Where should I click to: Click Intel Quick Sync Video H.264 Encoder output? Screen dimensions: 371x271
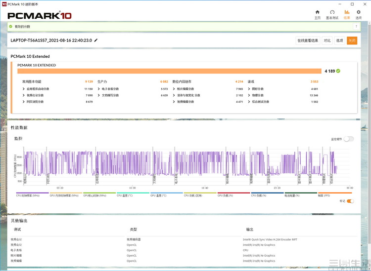[x=270, y=239]
